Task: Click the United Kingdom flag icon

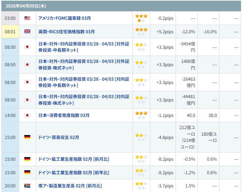Action: click(27, 32)
